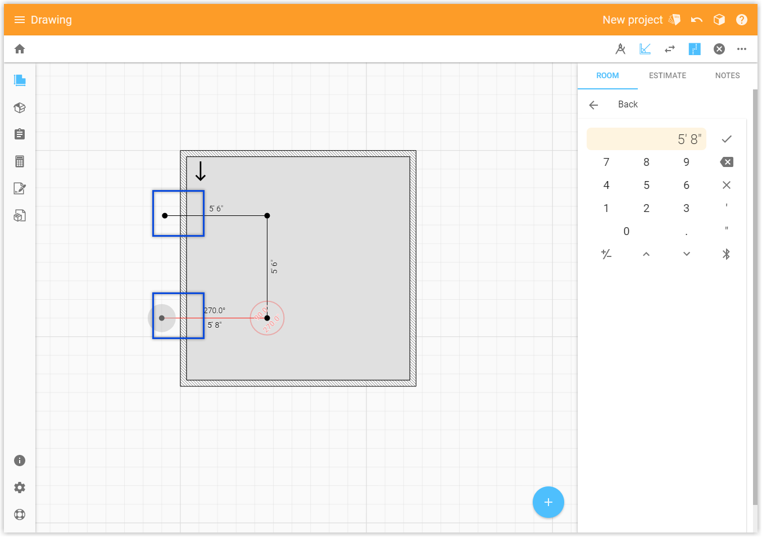Viewport: 762px width, 537px height.
Task: Confirm the 5' 8" value with checkmark
Action: 727,139
